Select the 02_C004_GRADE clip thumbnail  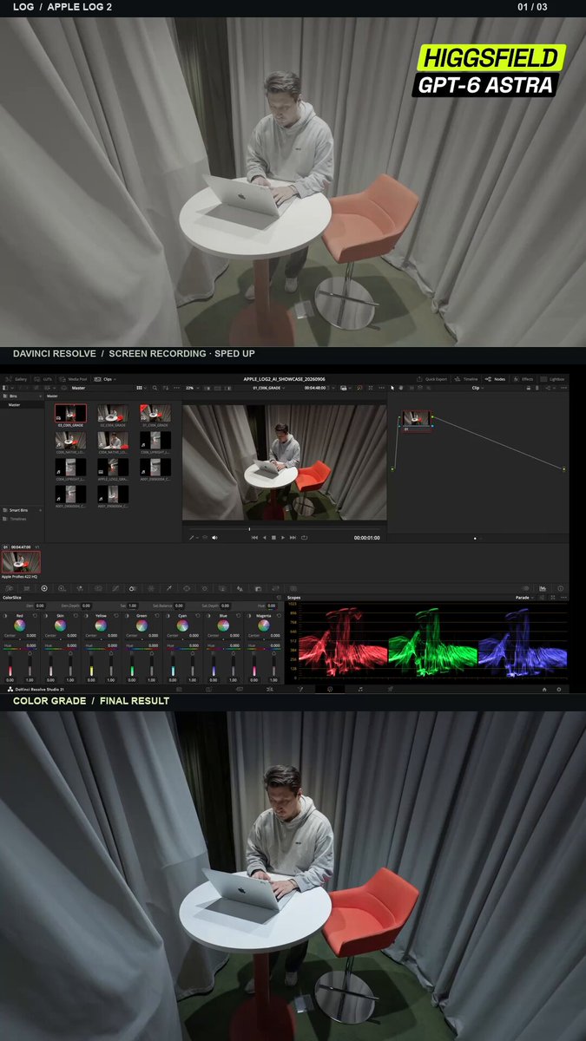(x=113, y=413)
